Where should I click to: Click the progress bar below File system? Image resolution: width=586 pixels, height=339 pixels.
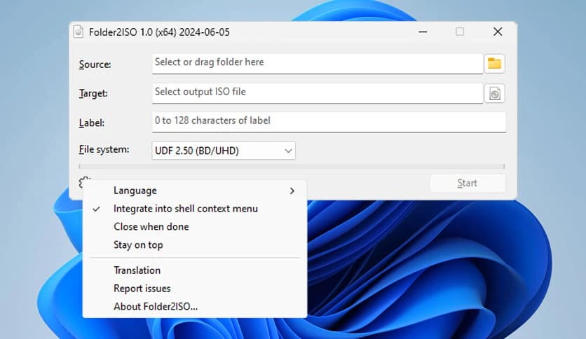(292, 167)
